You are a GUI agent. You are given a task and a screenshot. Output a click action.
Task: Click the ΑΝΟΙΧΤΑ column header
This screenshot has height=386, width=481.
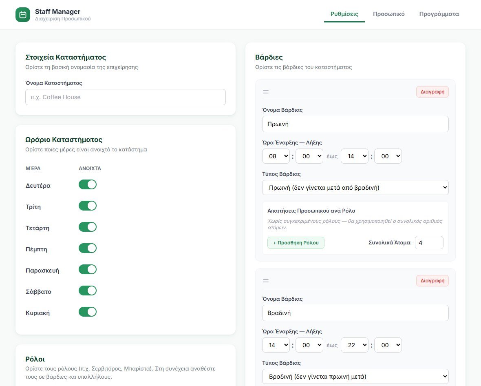pyautogui.click(x=90, y=169)
